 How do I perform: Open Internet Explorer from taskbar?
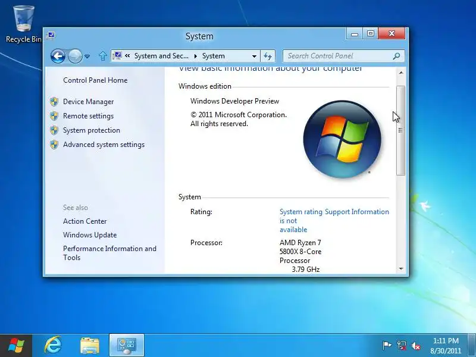point(53,345)
